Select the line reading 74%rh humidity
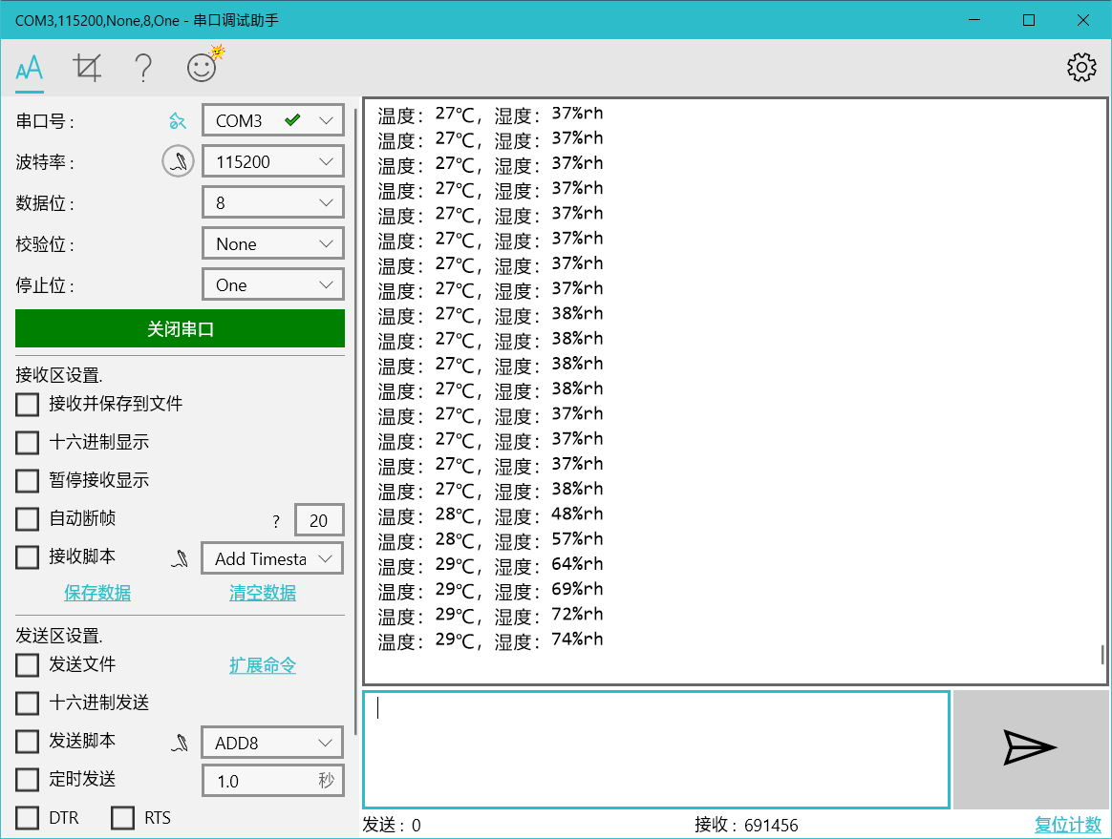The width and height of the screenshot is (1112, 839). (490, 640)
